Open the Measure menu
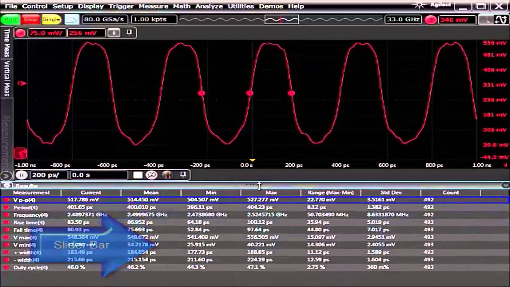Image resolution: width=510 pixels, height=287 pixels. [x=153, y=6]
